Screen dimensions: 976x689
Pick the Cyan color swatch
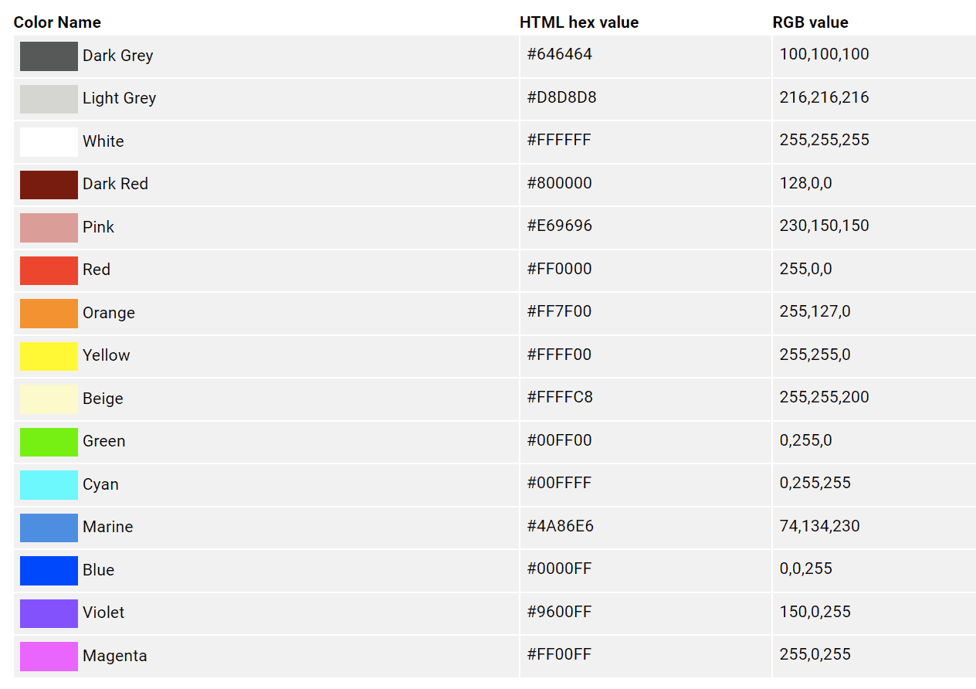coord(49,485)
